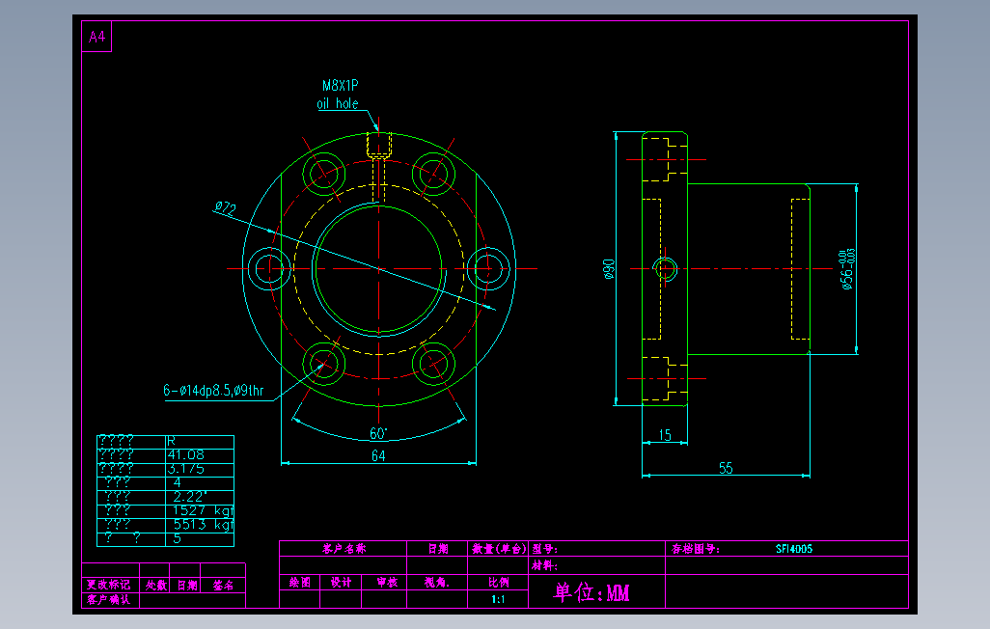Select the 41.08 value in parameter table

(185, 454)
